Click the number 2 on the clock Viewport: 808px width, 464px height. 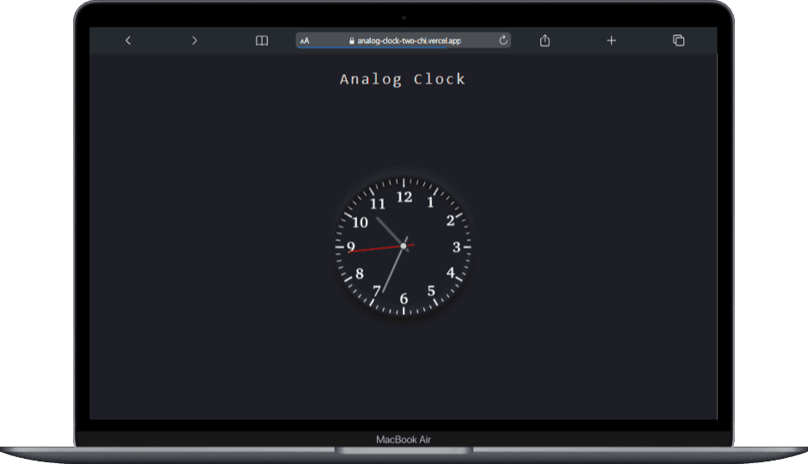pyautogui.click(x=450, y=220)
